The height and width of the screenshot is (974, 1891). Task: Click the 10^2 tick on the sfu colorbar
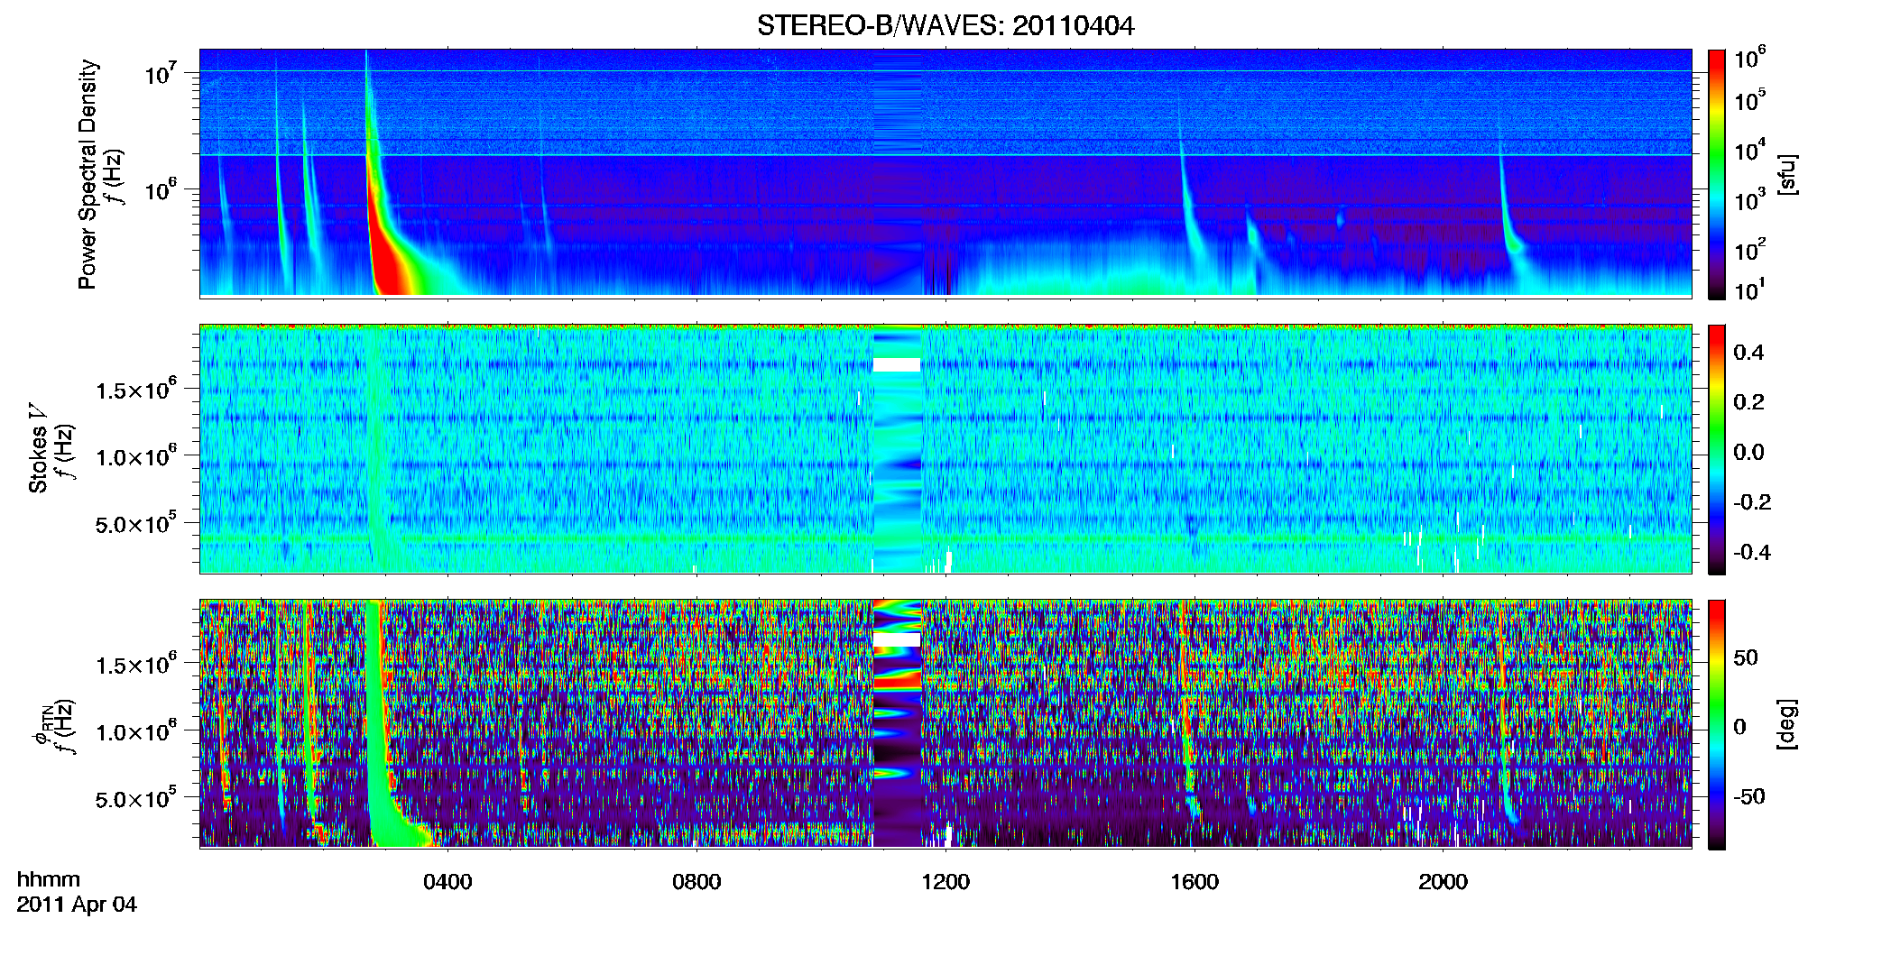(1750, 250)
